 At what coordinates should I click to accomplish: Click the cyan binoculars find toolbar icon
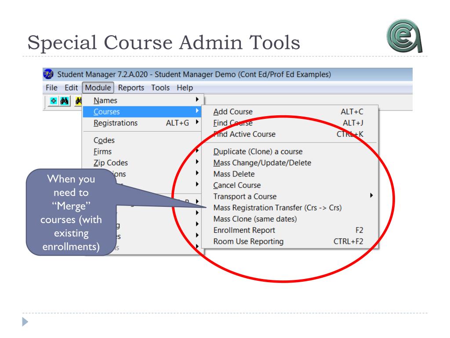(65, 101)
